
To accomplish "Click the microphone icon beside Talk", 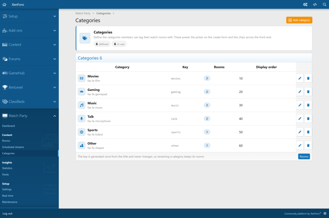I will pos(81,119).
